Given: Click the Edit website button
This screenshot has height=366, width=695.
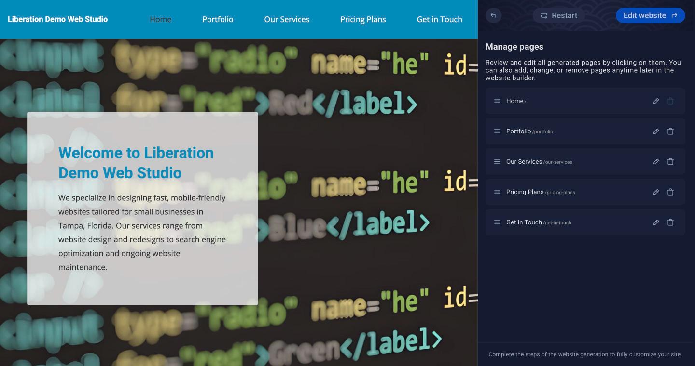Looking at the screenshot, I should 650,15.
